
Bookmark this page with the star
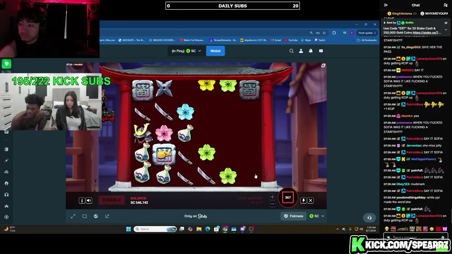pyautogui.click(x=324, y=33)
